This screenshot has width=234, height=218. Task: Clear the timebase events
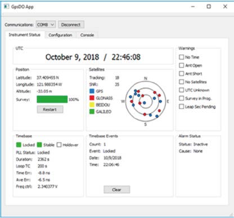click(116, 190)
